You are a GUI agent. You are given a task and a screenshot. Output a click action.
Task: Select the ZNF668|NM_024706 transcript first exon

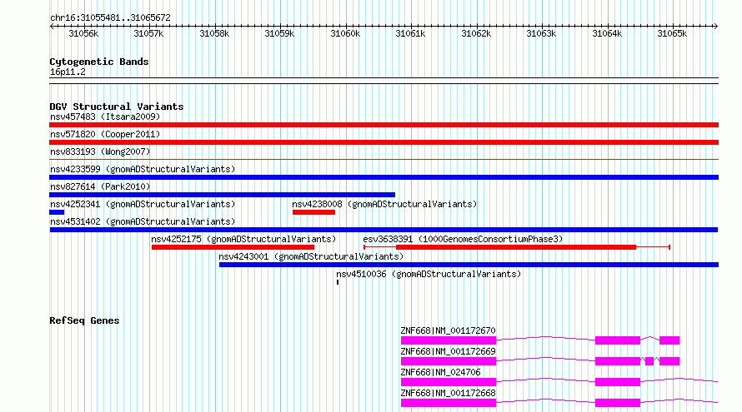pyautogui.click(x=449, y=382)
